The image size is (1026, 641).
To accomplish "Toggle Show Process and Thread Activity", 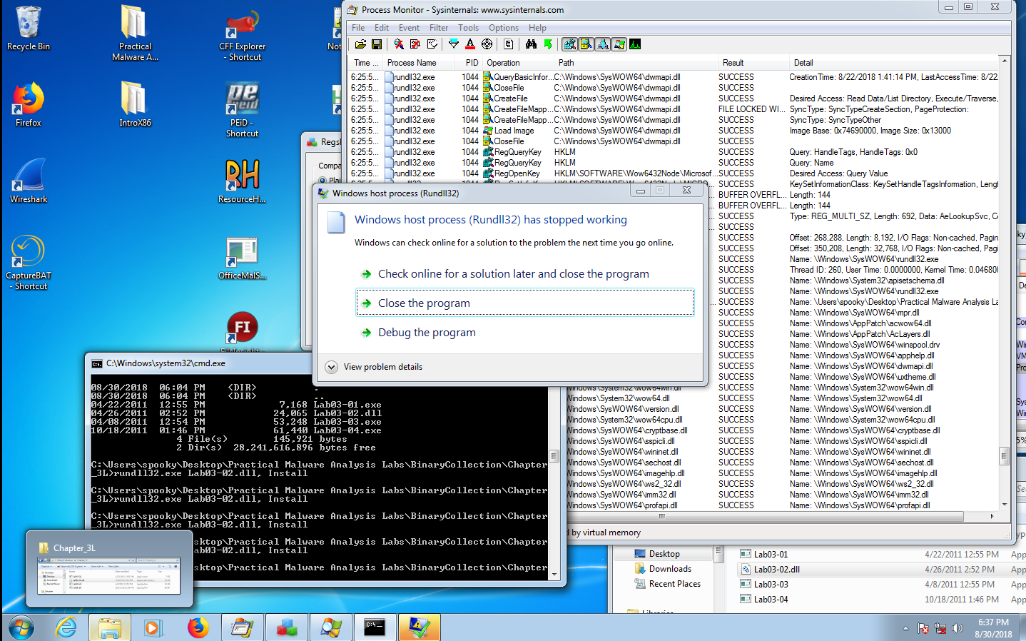I will 619,44.
